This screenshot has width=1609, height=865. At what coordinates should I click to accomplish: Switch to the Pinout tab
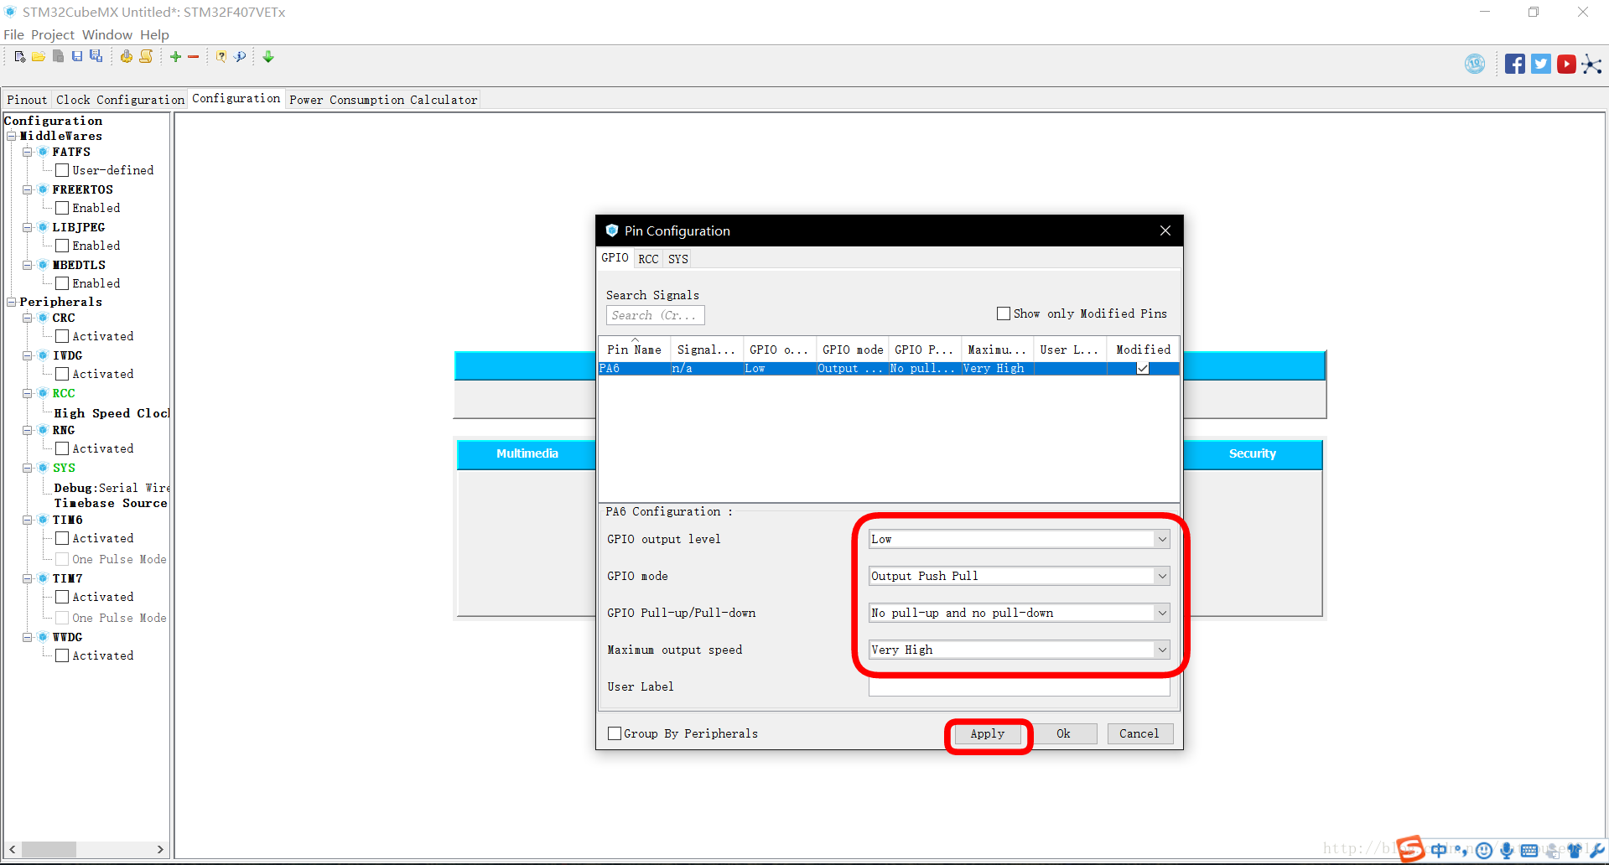tap(27, 100)
